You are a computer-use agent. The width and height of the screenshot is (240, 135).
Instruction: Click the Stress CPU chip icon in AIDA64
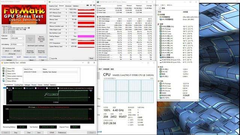pos(3,68)
